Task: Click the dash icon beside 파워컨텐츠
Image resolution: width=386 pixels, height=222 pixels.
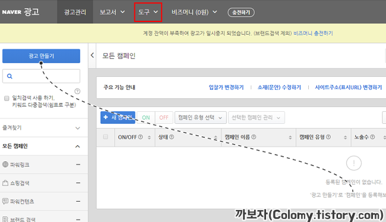Action: click(x=78, y=201)
